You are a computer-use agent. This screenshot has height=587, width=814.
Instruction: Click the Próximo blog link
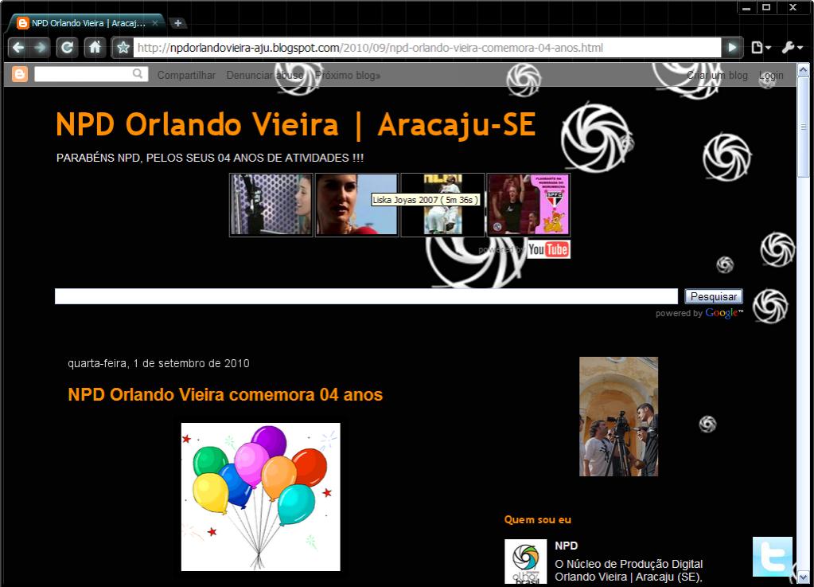[x=348, y=76]
